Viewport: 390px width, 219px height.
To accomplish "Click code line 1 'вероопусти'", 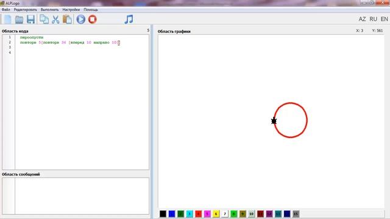I will pos(32,37).
